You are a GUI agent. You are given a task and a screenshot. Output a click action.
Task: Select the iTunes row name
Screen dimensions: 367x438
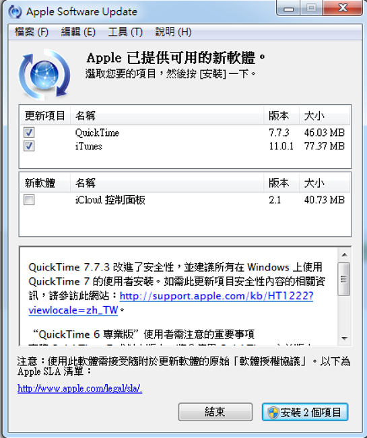pyautogui.click(x=89, y=146)
